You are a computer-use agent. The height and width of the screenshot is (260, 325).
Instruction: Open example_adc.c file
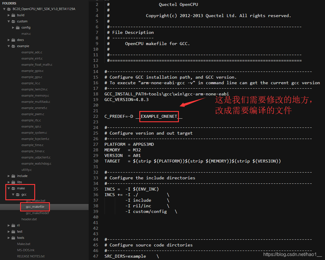(32, 52)
